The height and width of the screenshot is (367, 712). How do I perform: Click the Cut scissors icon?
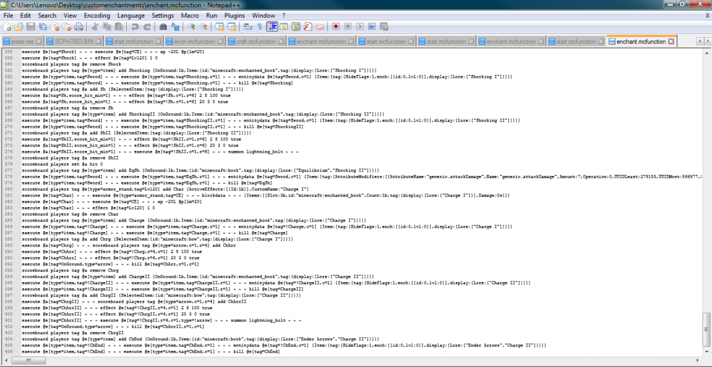click(95, 27)
